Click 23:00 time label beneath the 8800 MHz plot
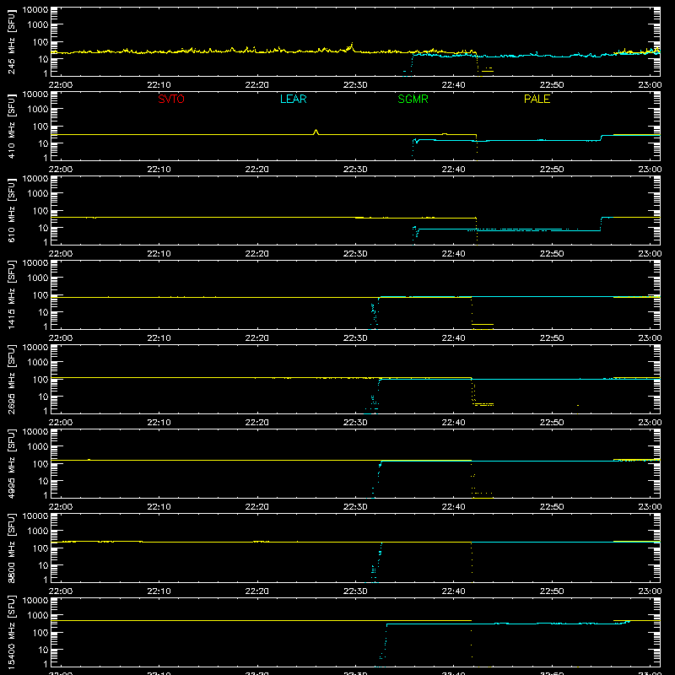This screenshot has width=675, height=675. click(650, 591)
